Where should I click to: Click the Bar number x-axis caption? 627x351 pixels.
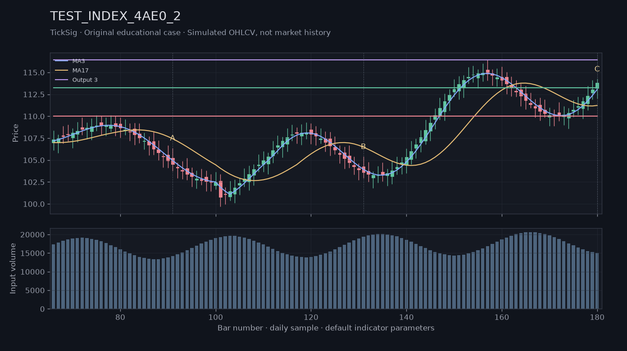coord(326,328)
